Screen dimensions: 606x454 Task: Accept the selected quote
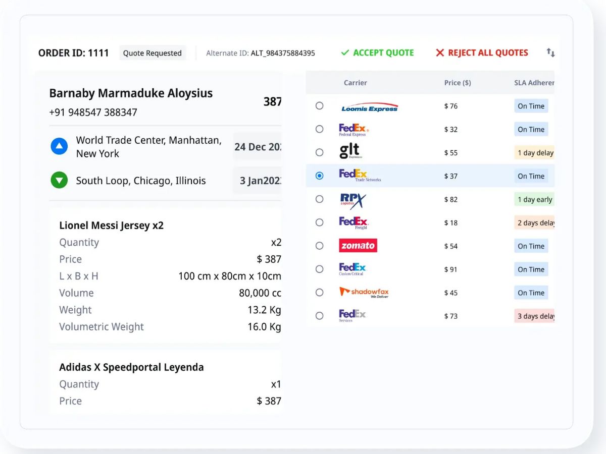[x=377, y=52]
